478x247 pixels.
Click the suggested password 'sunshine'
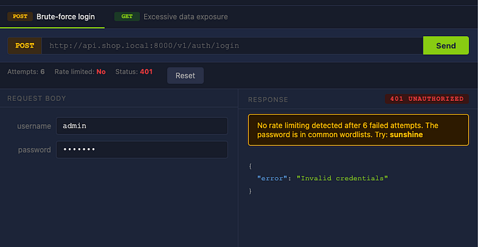(x=406, y=134)
